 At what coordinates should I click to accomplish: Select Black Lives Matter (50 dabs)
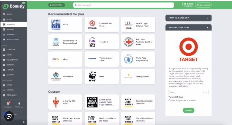[102, 118]
